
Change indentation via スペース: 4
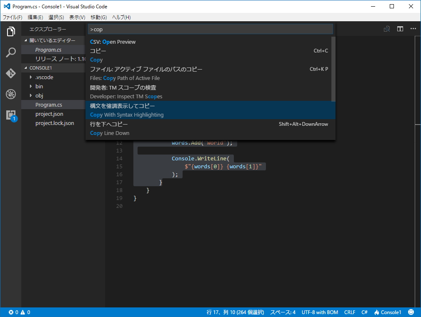tap(283, 312)
